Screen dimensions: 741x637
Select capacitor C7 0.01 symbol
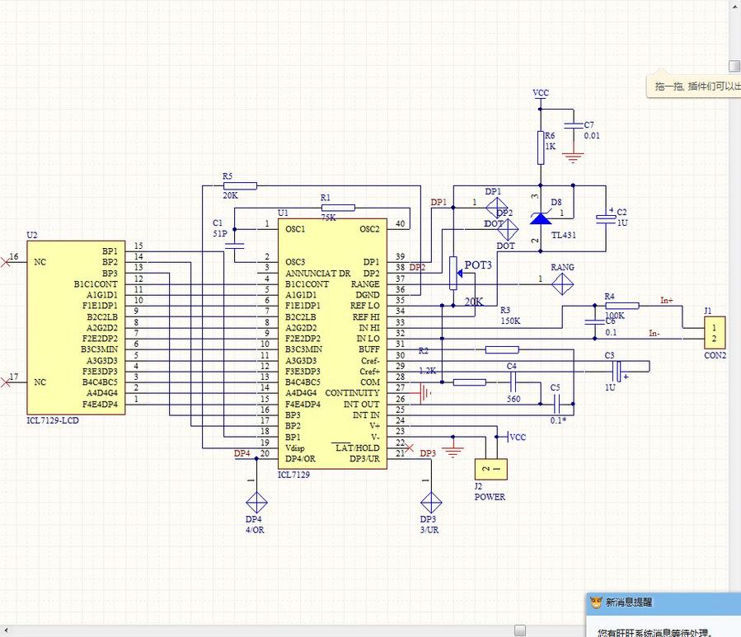[573, 126]
